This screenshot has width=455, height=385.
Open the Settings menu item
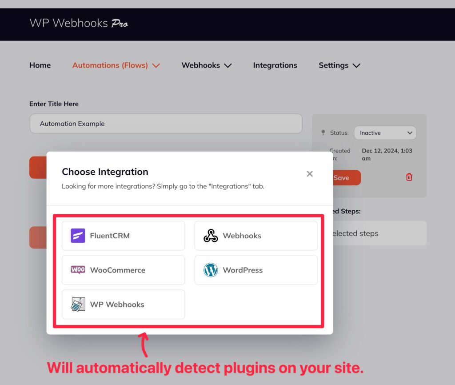click(333, 65)
